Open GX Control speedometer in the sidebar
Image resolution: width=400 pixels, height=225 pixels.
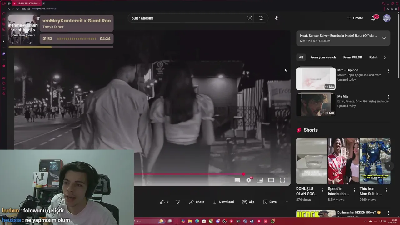coord(4,14)
